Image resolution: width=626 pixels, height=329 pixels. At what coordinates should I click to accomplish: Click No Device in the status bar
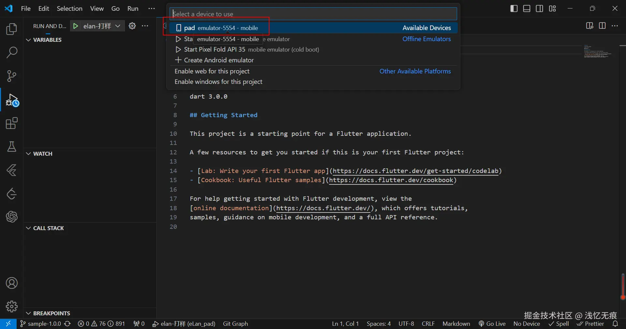[x=527, y=324]
